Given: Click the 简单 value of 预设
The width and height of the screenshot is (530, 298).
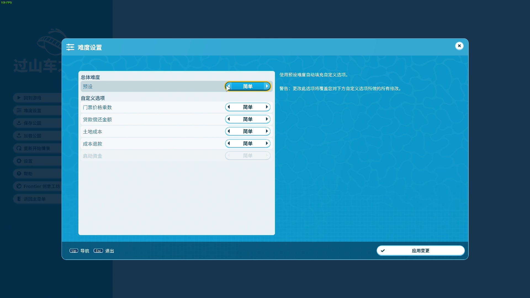Looking at the screenshot, I should (x=248, y=86).
